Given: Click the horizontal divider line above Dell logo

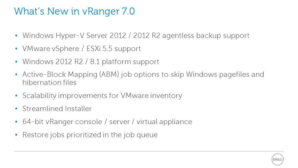Looking at the screenshot, I should (149, 152).
